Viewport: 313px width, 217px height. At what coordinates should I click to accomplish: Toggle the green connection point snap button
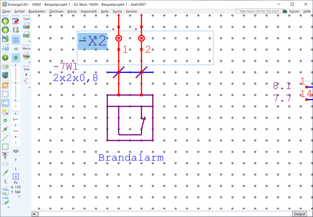click(x=16, y=58)
